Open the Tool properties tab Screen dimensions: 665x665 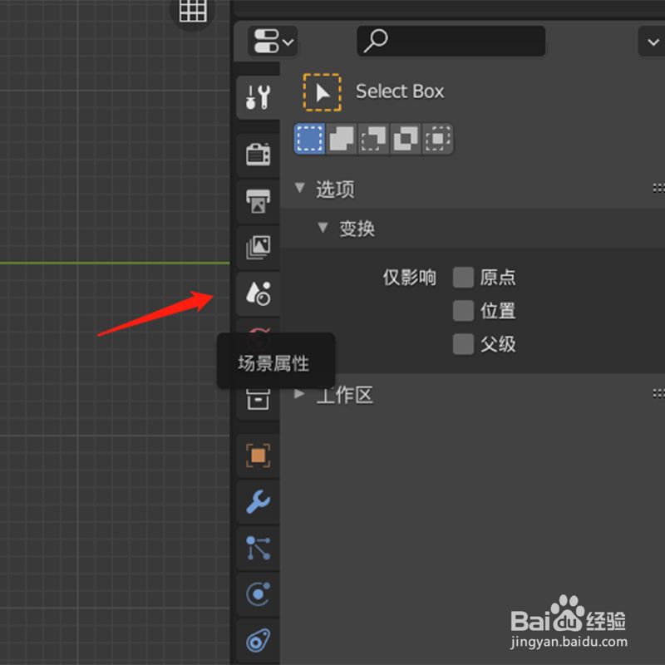tap(259, 97)
